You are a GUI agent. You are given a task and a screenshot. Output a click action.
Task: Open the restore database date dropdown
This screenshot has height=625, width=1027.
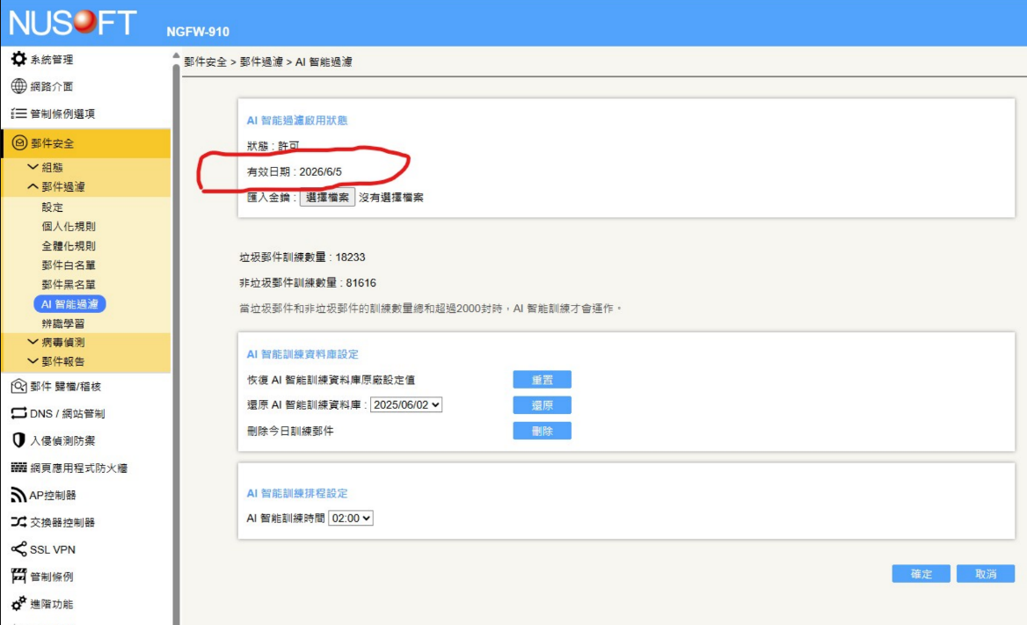click(x=405, y=405)
